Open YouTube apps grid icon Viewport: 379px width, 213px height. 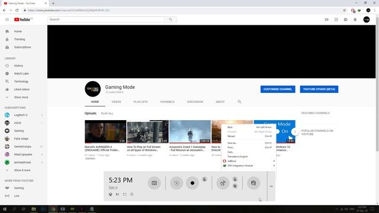coord(336,20)
